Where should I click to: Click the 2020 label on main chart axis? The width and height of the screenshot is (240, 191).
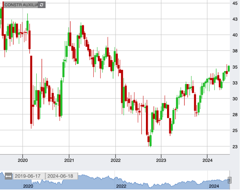23,160
